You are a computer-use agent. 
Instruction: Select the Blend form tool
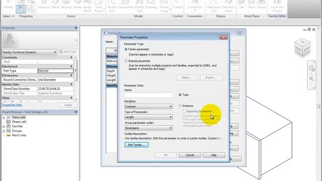point(55,5)
